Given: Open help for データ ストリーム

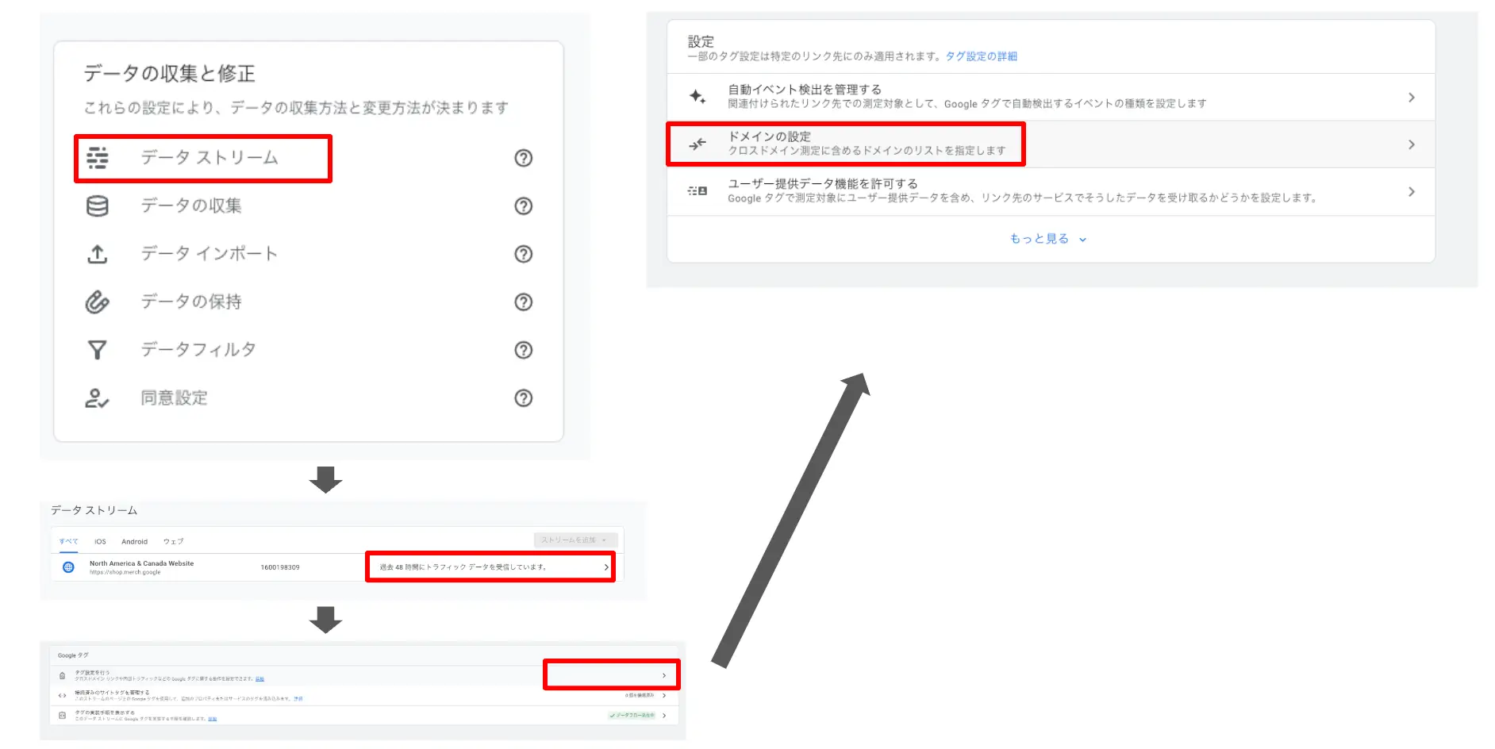Looking at the screenshot, I should click(523, 158).
